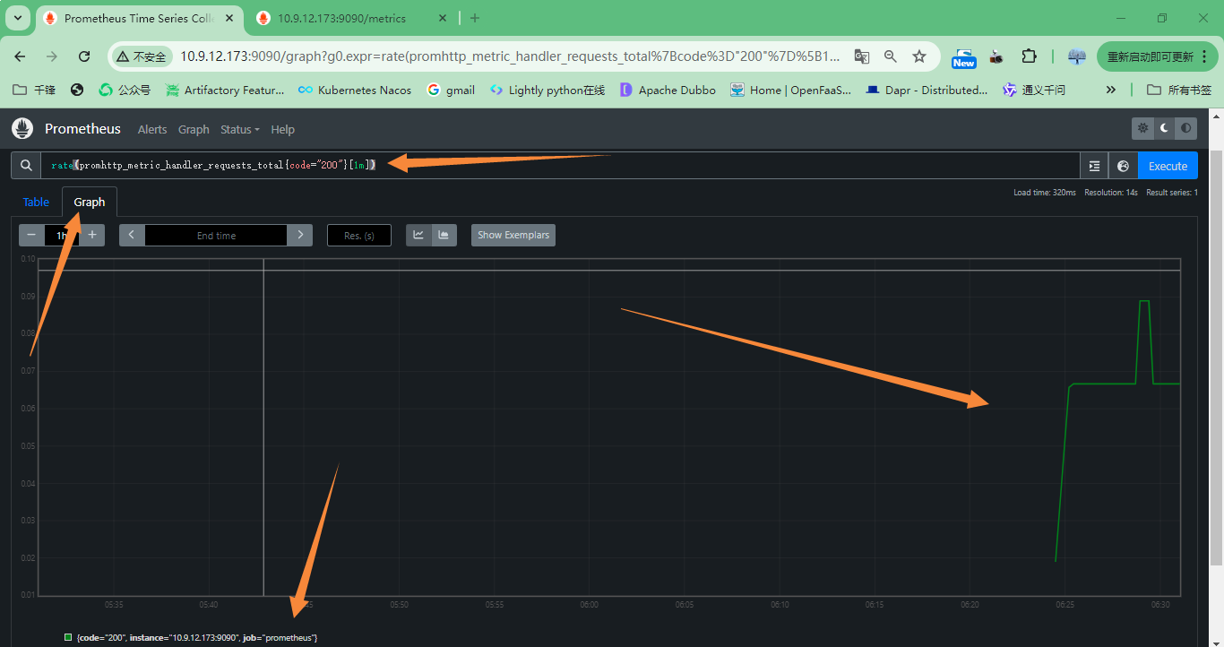Show stacked area graph

coord(444,235)
